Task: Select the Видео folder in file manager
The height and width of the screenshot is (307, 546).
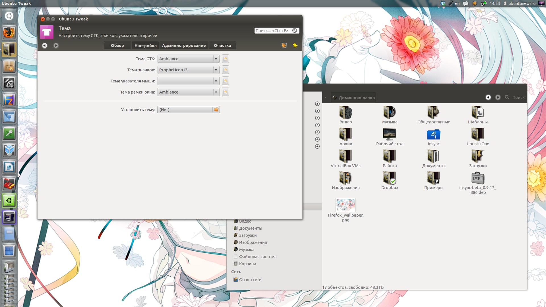Action: 346,115
